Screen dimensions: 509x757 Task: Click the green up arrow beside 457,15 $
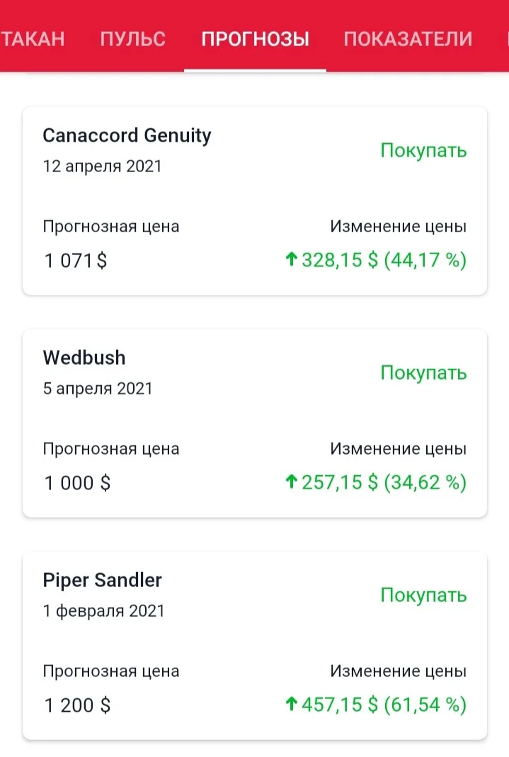pos(291,704)
